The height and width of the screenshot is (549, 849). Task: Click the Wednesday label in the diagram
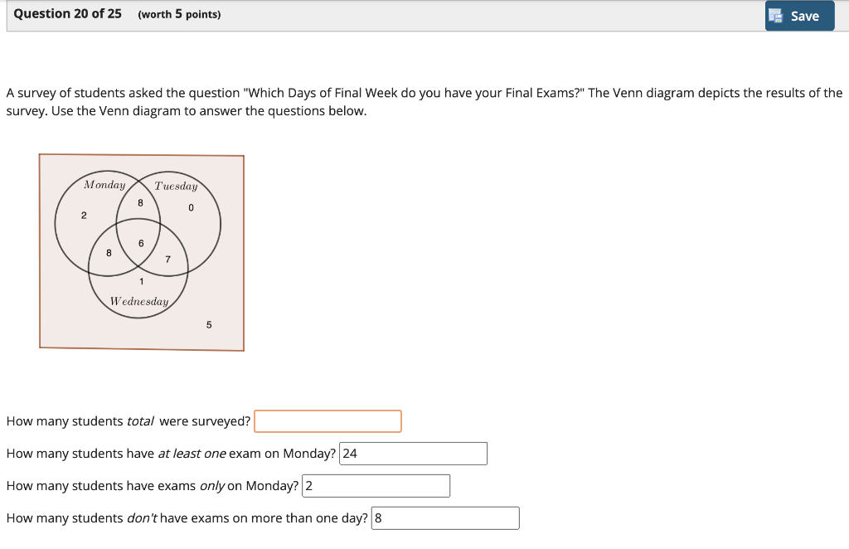139,302
